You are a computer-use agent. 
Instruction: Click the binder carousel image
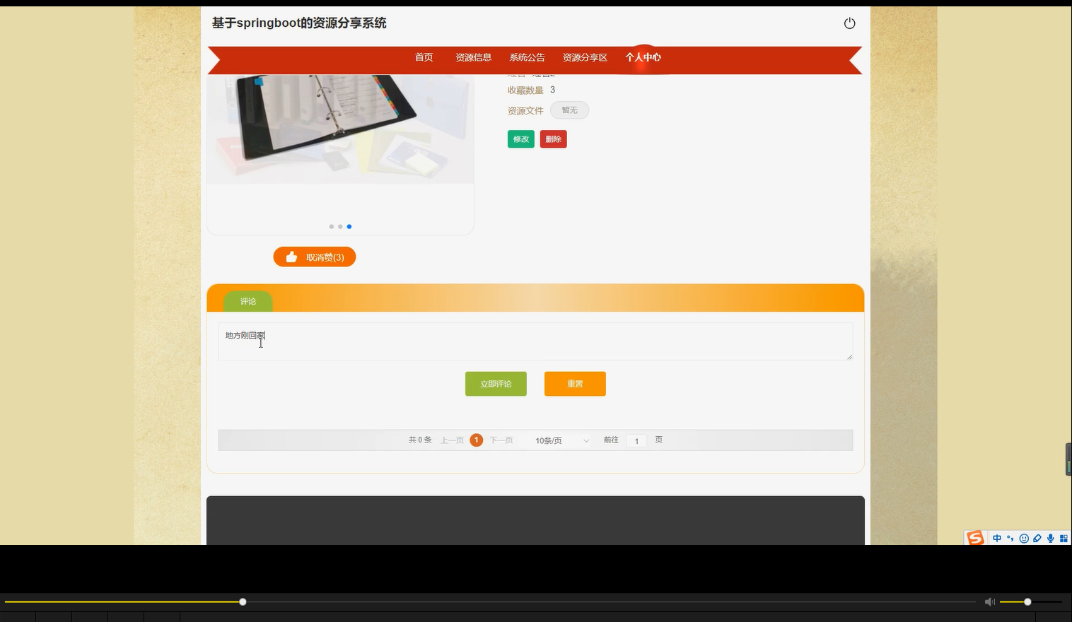pos(340,129)
